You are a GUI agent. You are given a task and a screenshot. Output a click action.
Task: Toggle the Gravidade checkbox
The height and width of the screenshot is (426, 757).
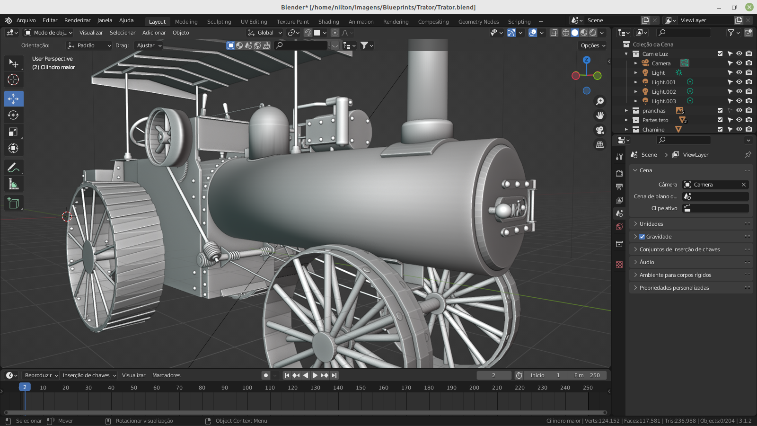(x=642, y=237)
